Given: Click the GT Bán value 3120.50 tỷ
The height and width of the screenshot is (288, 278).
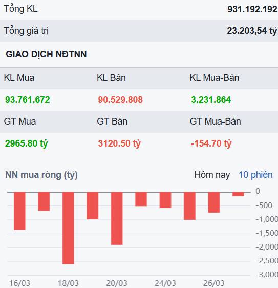Looking at the screenshot, I should (119, 143).
